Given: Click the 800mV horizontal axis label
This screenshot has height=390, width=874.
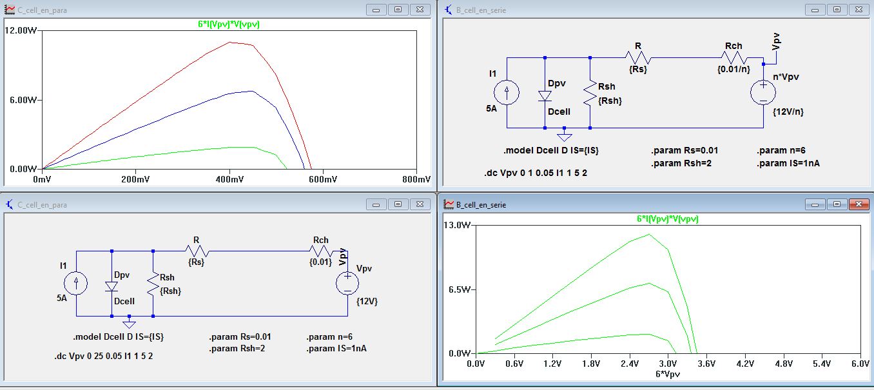Looking at the screenshot, I should pos(416,179).
